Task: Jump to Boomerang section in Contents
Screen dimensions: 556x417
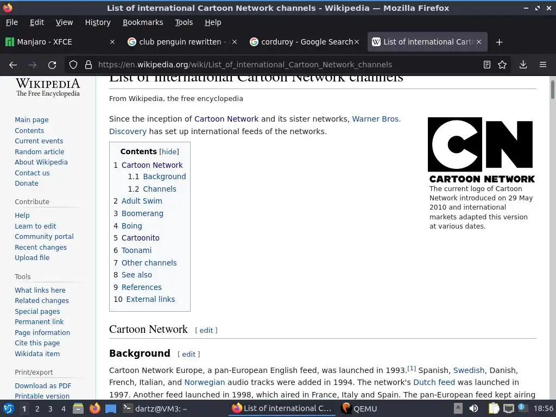Action: [143, 213]
